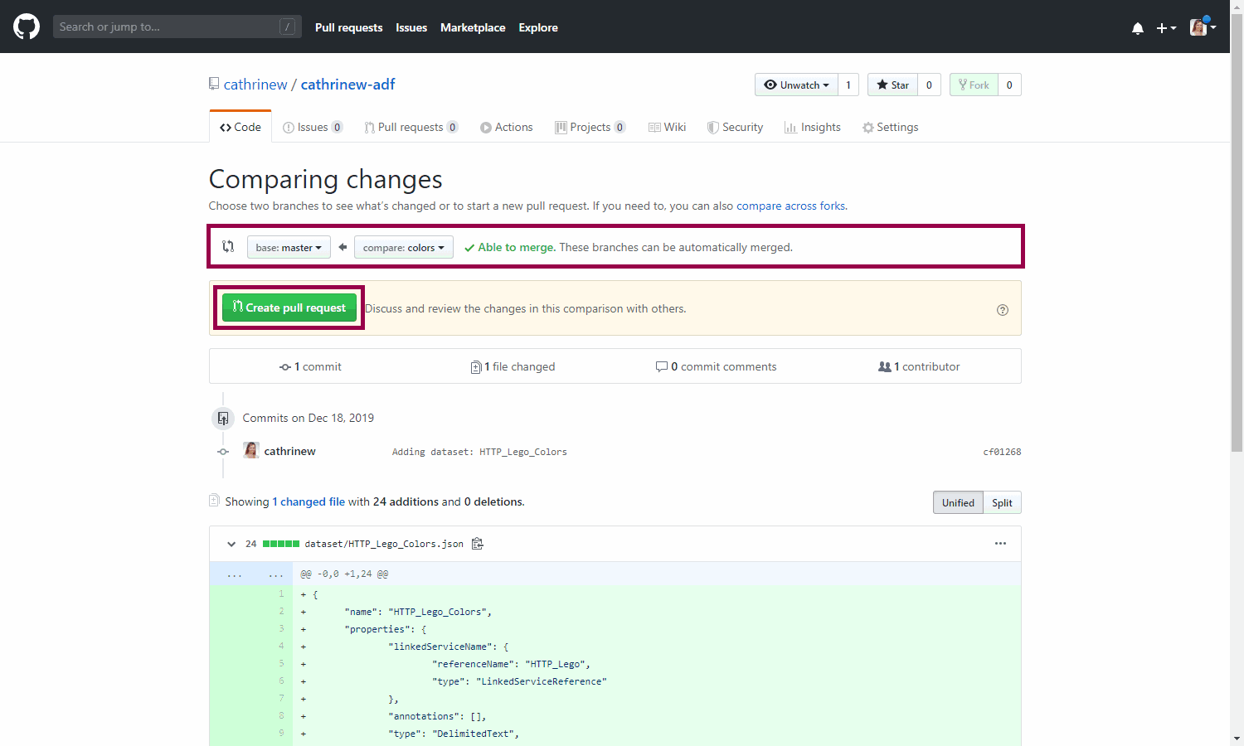Click the help question mark icon
The image size is (1244, 746).
[1002, 310]
